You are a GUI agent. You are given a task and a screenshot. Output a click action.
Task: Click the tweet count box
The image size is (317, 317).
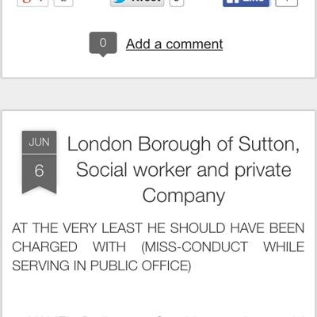[x=177, y=2]
